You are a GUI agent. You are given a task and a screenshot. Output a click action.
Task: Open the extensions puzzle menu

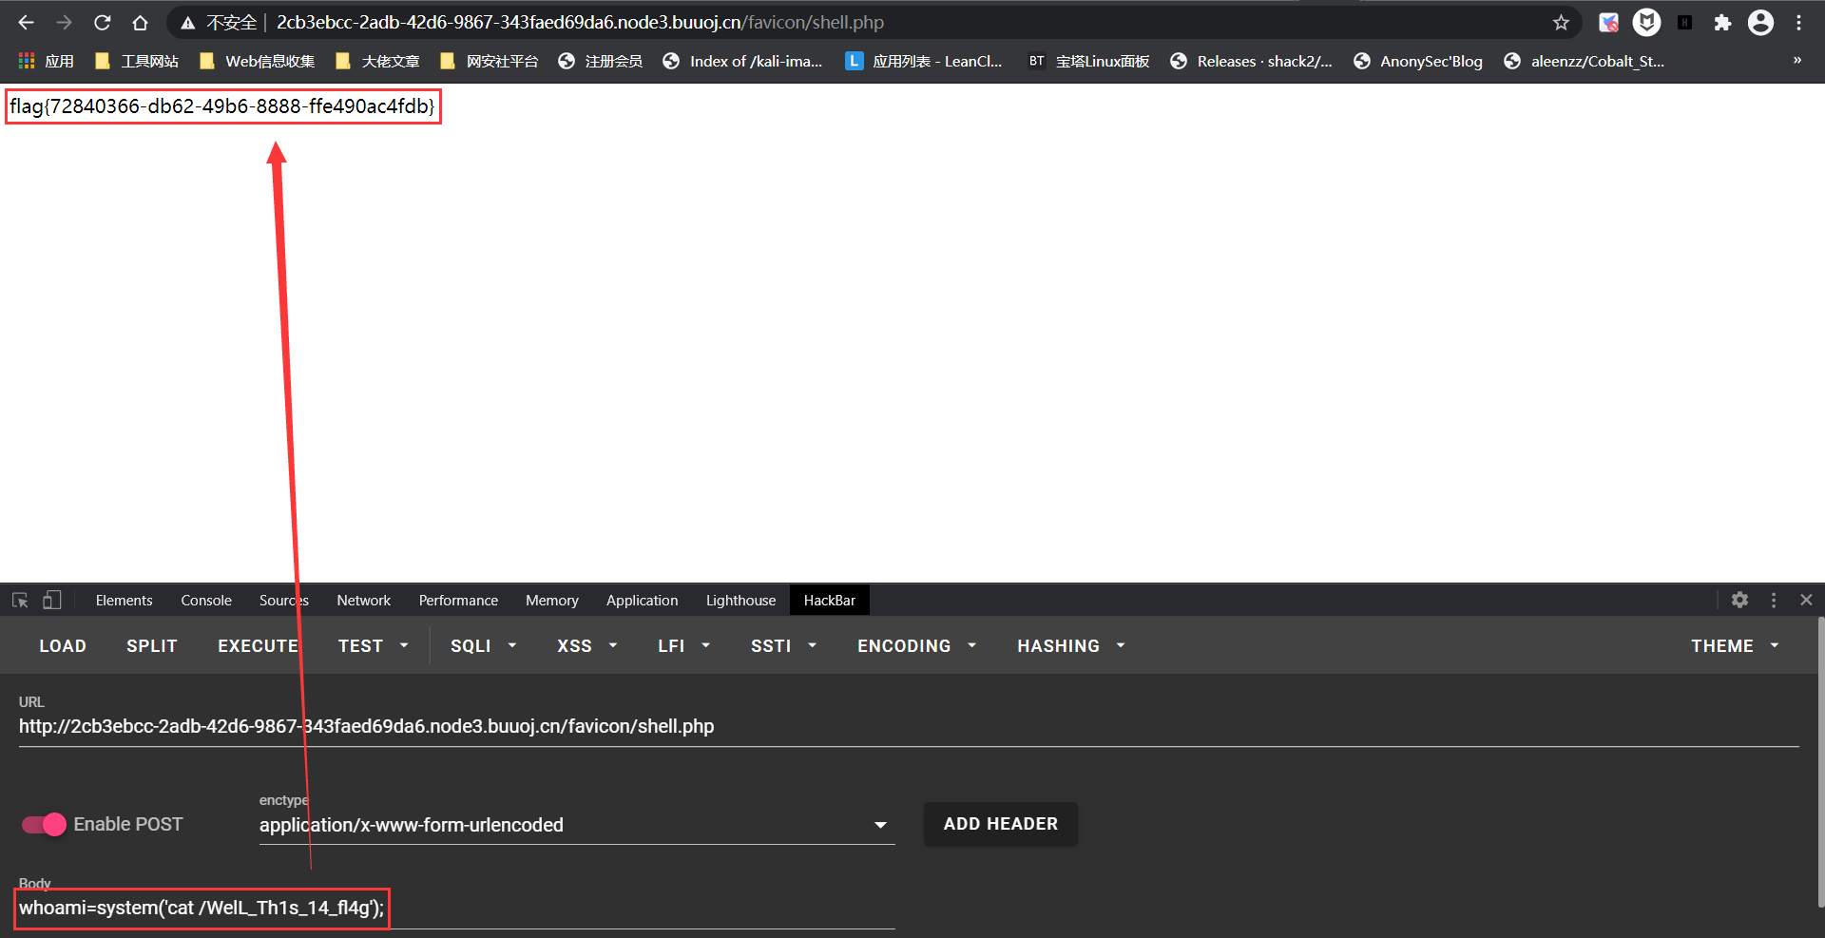[x=1722, y=23]
